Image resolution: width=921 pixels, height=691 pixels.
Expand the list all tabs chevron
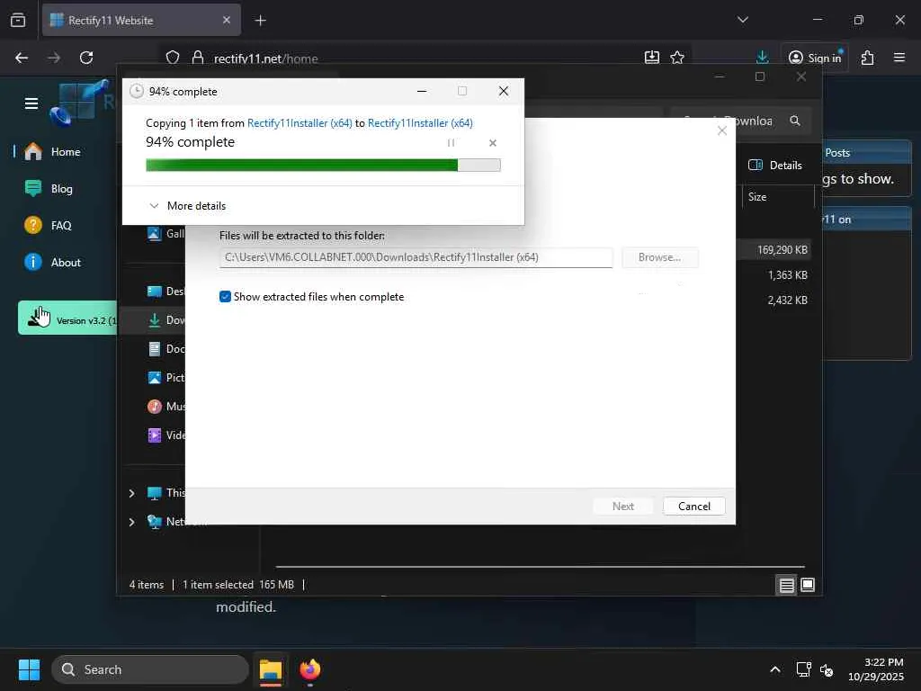point(743,20)
